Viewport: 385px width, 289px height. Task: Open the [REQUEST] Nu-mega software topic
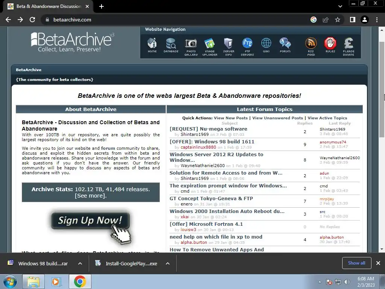click(208, 129)
